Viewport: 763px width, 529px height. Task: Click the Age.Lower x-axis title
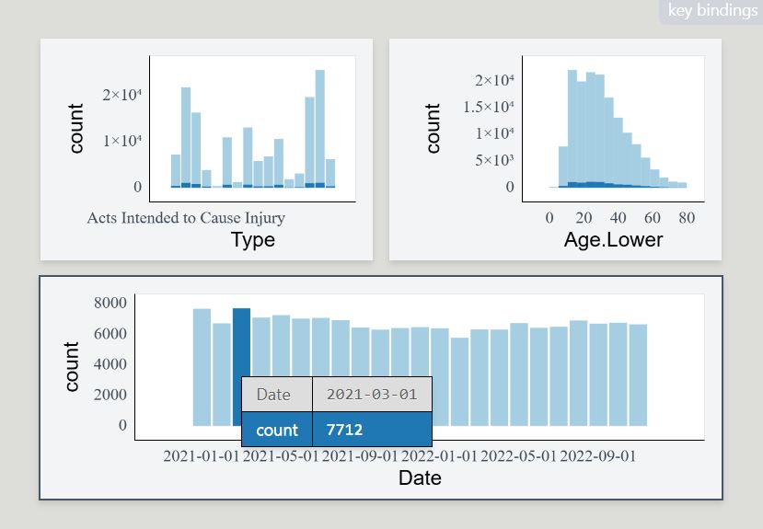click(613, 240)
